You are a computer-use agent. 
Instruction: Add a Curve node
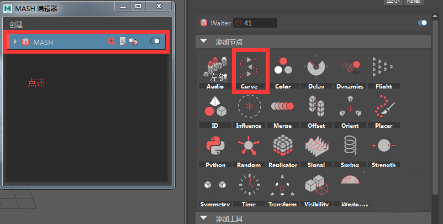[x=249, y=71]
